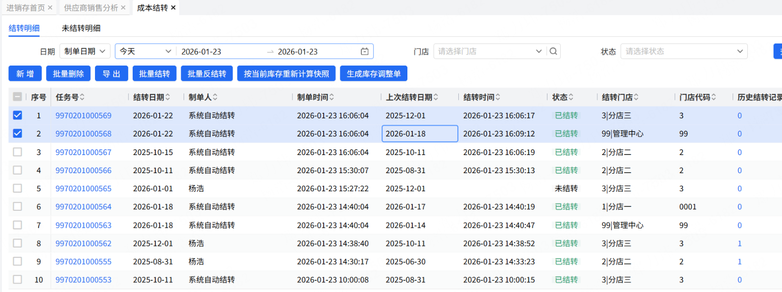Viewport: 782px width, 292px height.
Task: Click the 生成库存调整单 button
Action: point(374,74)
